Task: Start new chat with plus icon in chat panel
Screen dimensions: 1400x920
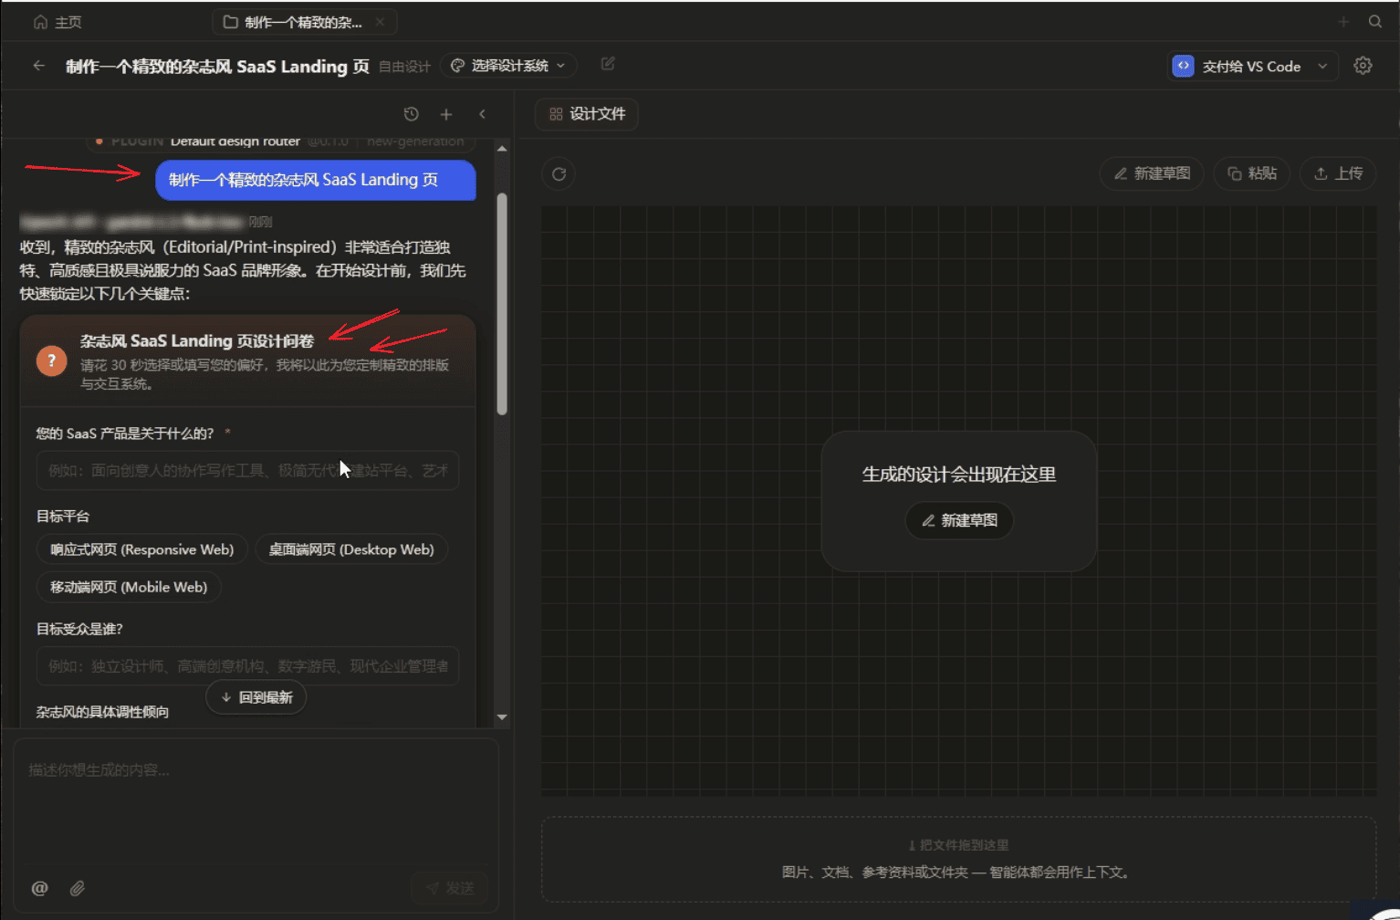Action: [446, 114]
